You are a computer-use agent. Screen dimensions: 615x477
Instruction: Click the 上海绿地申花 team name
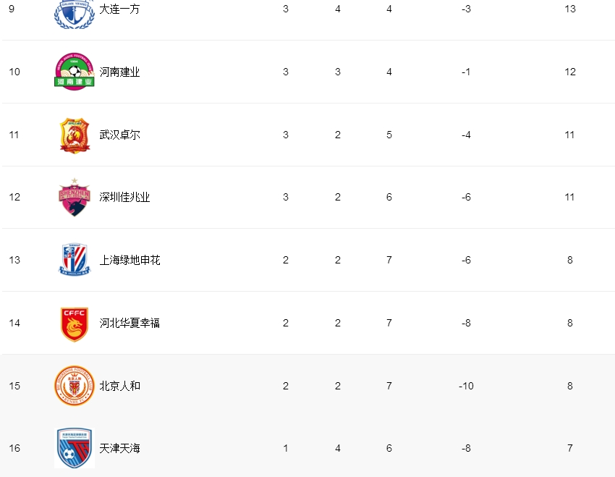click(x=130, y=260)
